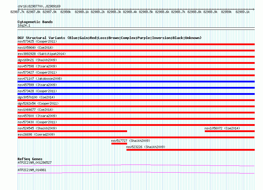Click the 82988.8k ruler tick label

[194, 12]
